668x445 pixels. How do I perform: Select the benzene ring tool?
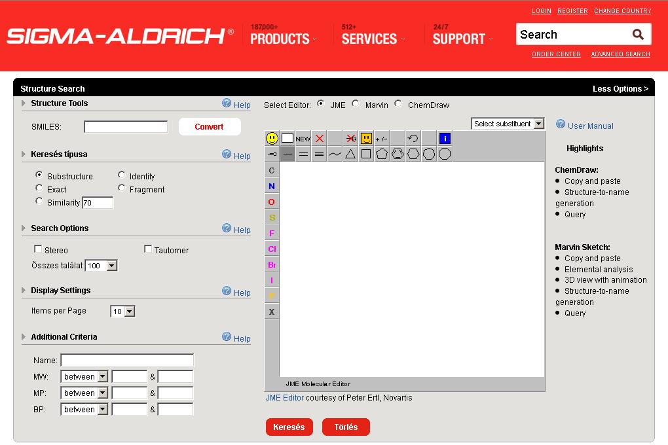pos(398,154)
